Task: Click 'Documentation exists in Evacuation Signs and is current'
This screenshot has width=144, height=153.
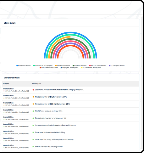Action: [56, 125]
